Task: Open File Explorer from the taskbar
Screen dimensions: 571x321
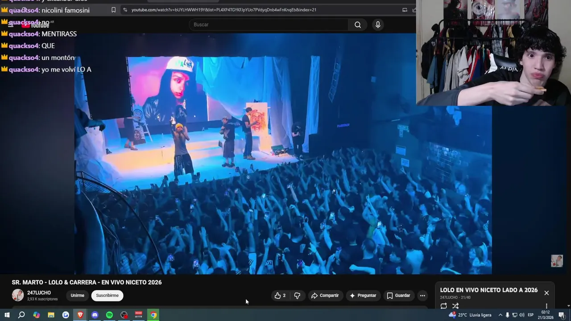Action: click(x=51, y=315)
